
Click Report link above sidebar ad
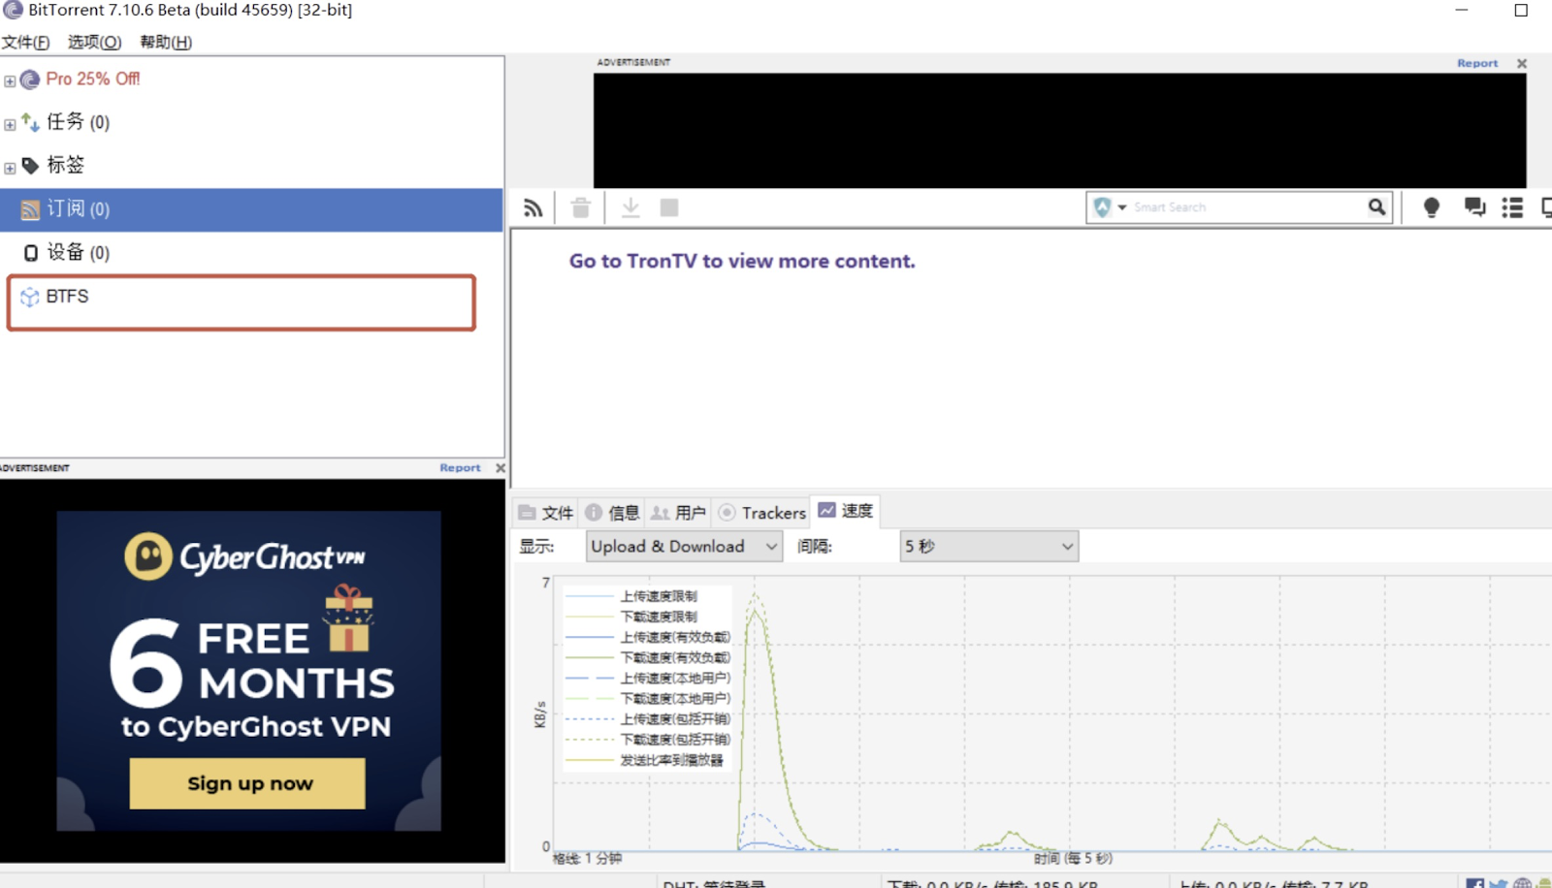point(460,467)
